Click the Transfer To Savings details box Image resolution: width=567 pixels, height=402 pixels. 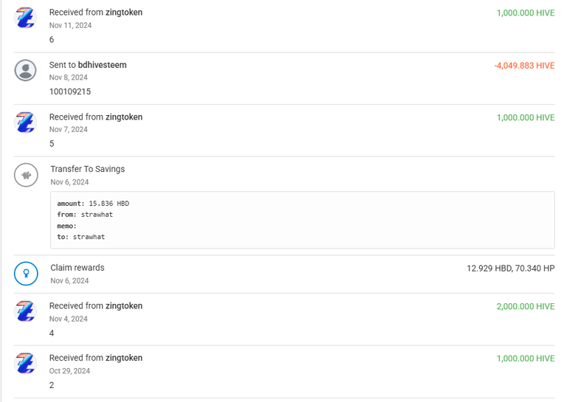coord(302,220)
